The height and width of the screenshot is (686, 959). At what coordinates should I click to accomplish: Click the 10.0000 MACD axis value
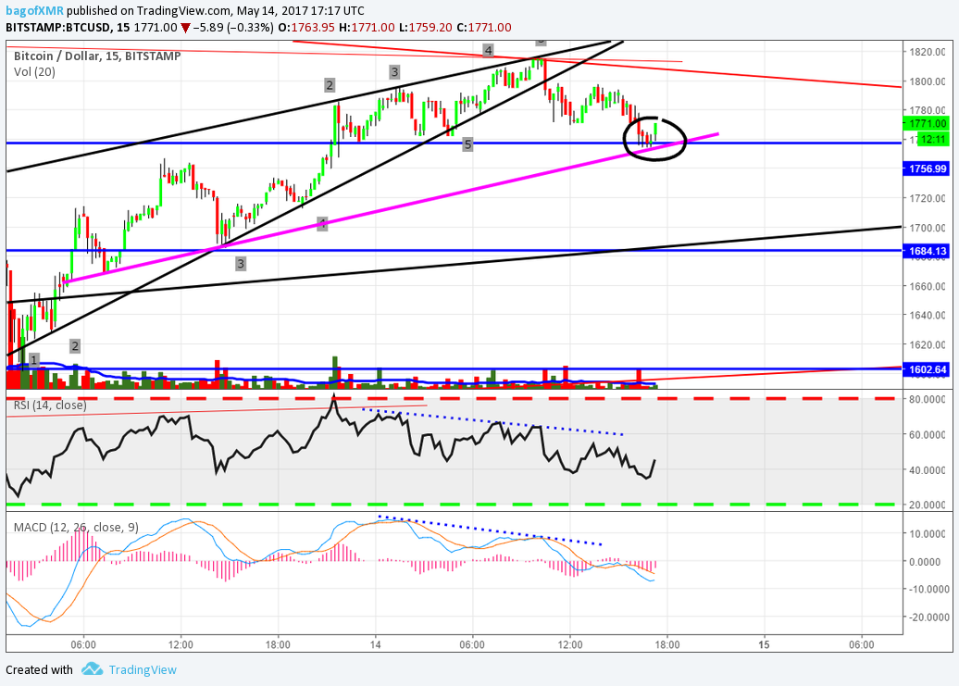(928, 533)
